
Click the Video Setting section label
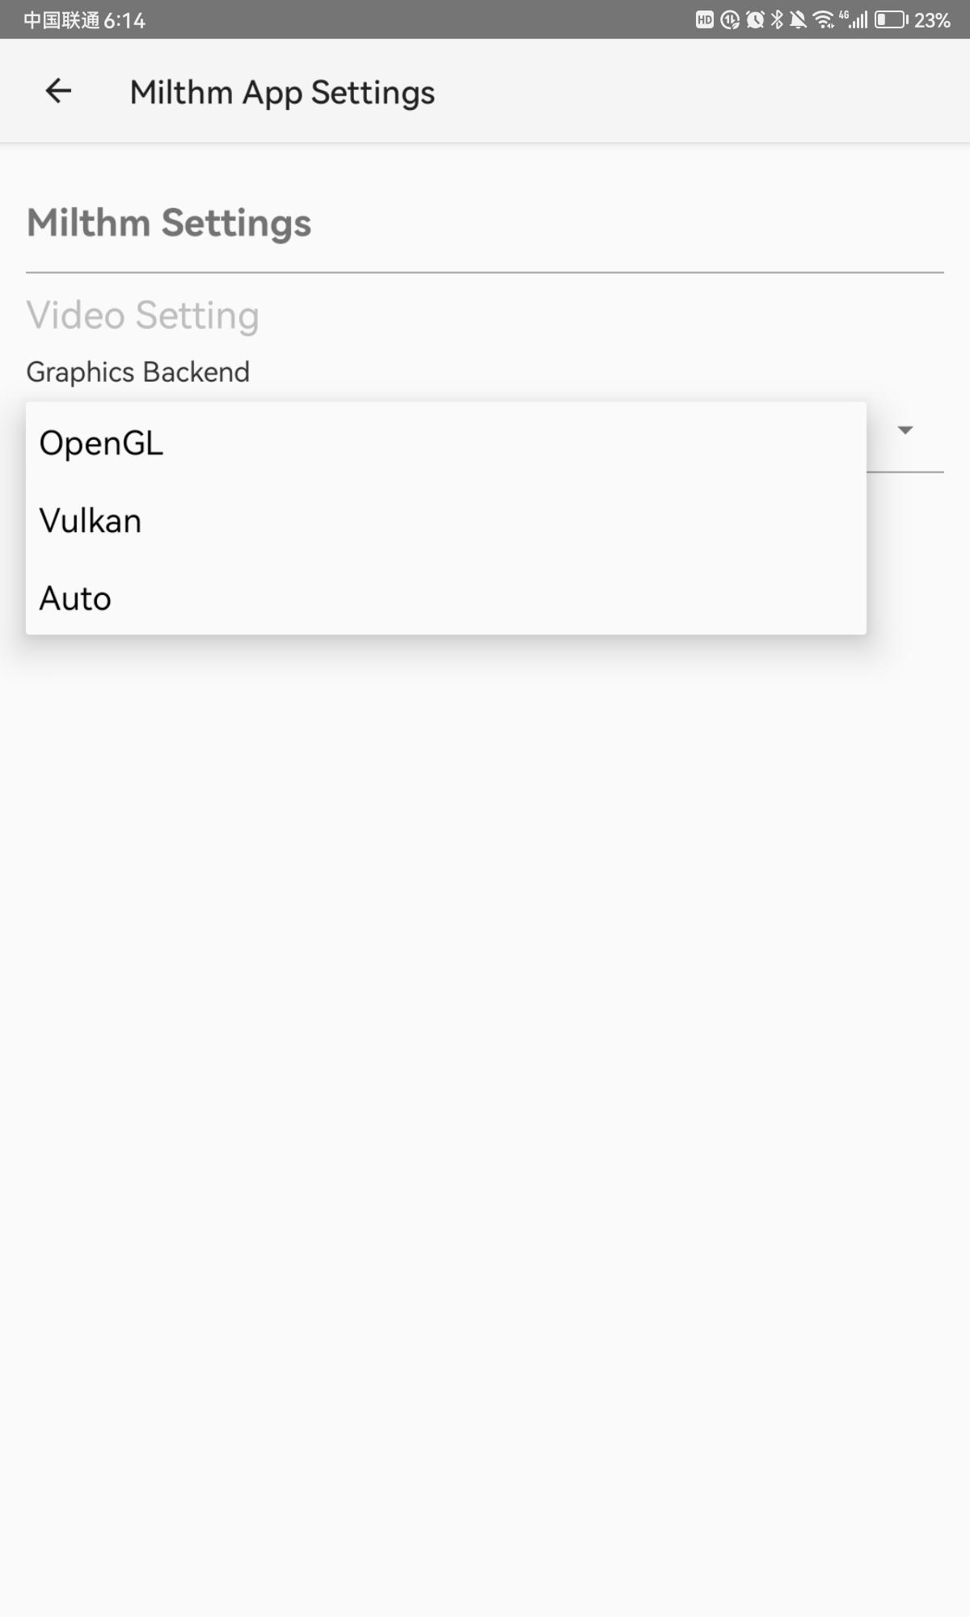tap(142, 315)
